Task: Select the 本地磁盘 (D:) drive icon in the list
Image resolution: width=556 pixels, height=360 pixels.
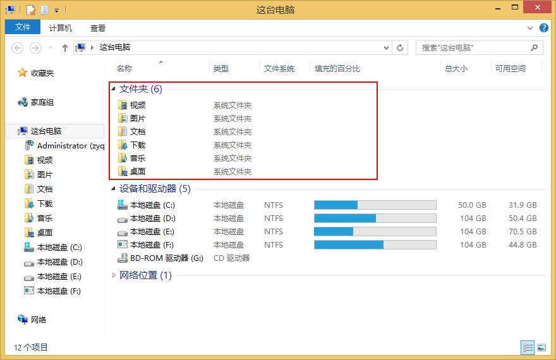Action: pyautogui.click(x=123, y=219)
